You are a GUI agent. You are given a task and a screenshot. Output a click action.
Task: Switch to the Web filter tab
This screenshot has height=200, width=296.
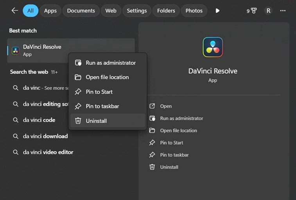(x=111, y=11)
